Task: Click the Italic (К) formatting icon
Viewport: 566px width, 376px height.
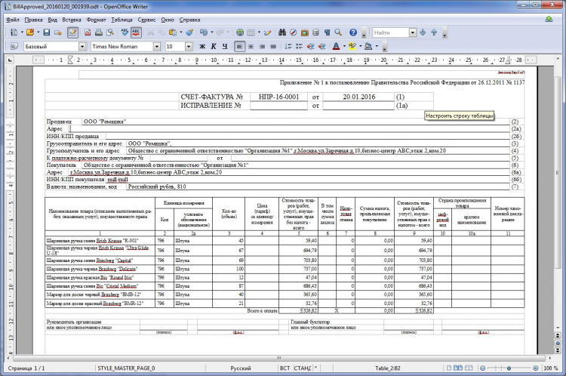Action: pos(214,47)
